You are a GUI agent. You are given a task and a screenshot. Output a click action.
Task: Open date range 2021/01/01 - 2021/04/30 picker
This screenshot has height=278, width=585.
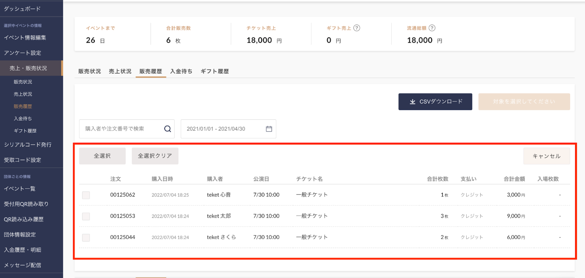coord(223,129)
